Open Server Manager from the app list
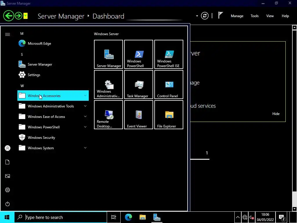This screenshot has width=297, height=223. 53,64
